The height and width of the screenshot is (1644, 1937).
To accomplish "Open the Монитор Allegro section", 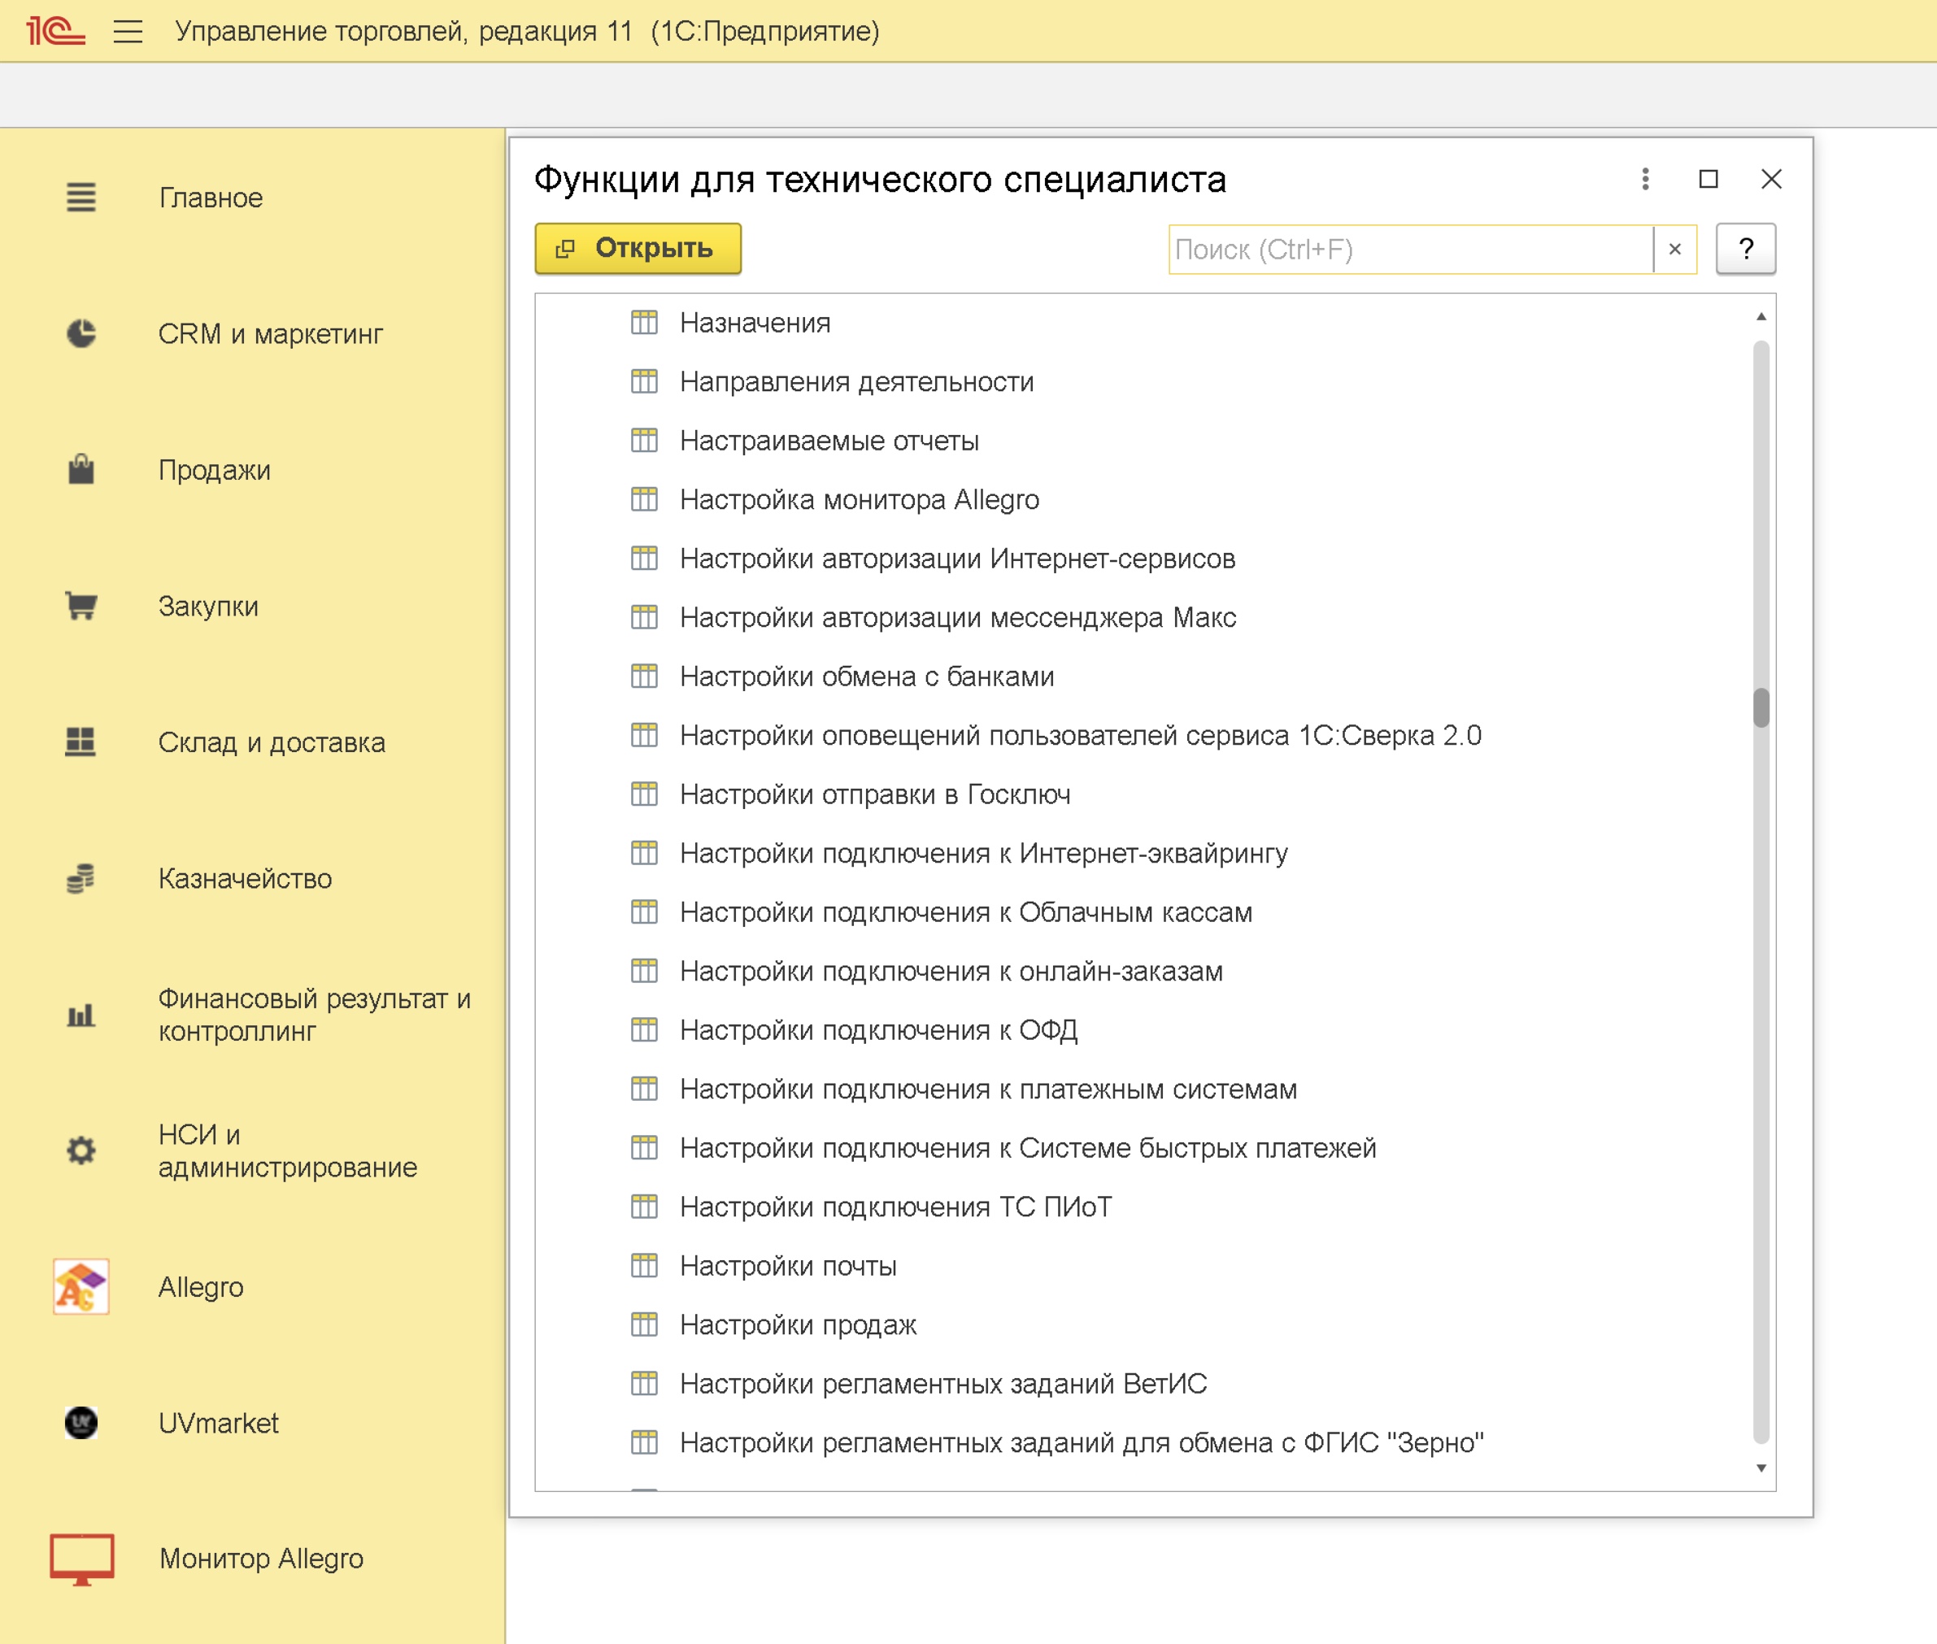I will pyautogui.click(x=261, y=1559).
